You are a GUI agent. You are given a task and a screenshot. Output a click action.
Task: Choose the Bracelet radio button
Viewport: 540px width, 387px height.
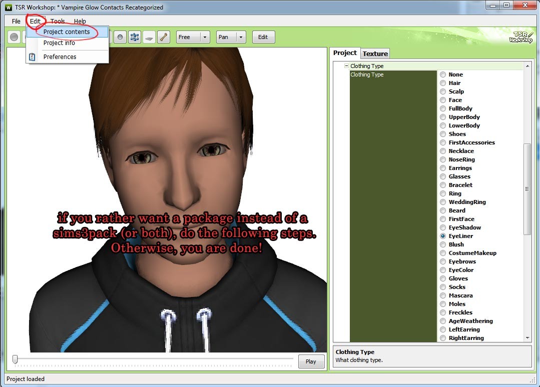click(443, 184)
